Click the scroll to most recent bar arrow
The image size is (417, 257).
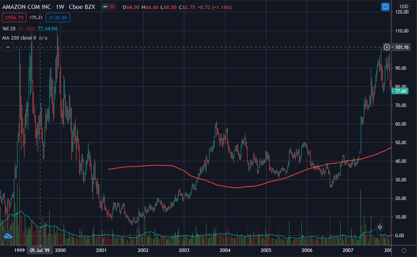click(x=379, y=228)
